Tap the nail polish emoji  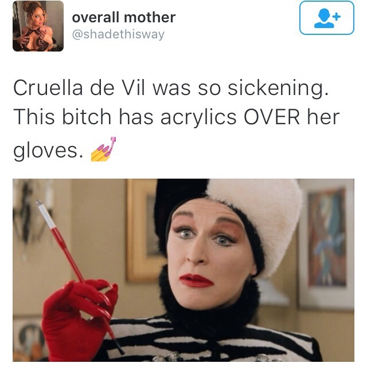[104, 149]
